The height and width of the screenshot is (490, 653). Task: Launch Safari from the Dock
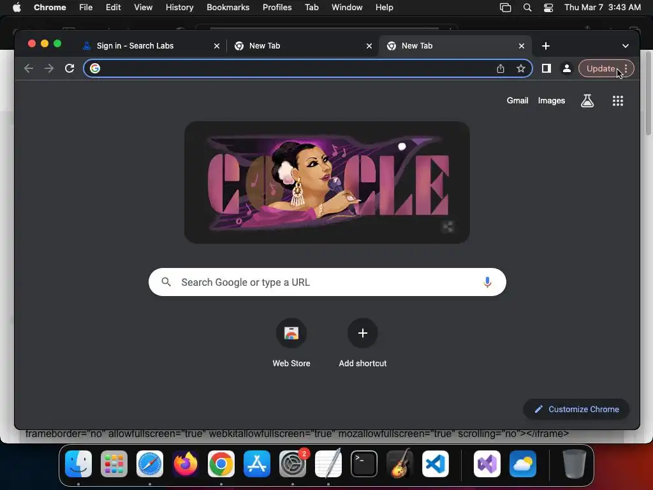coord(150,464)
